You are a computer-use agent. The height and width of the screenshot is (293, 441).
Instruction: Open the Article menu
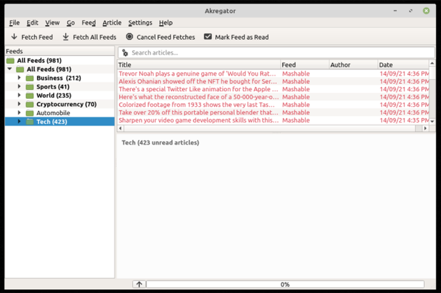coord(112,23)
